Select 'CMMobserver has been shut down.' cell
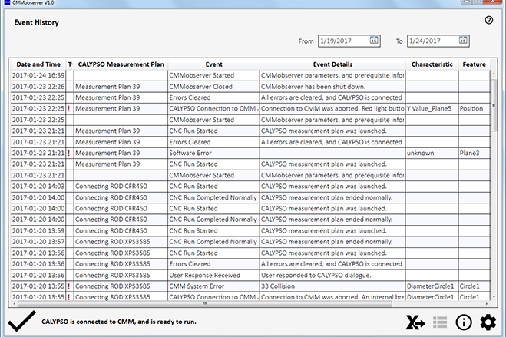 pyautogui.click(x=332, y=87)
